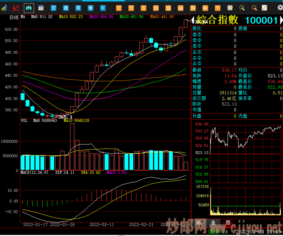Open the settings gear icon
Viewport: 283px width, 236px height.
[280, 8]
